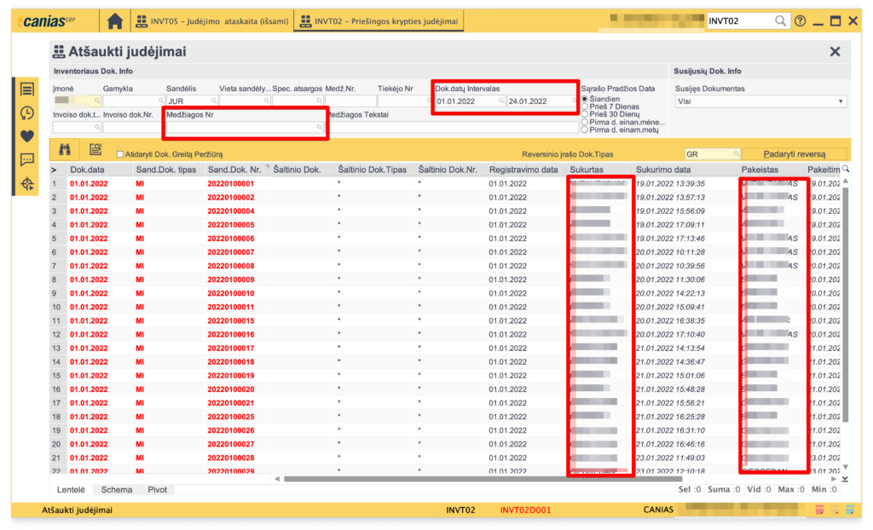Select the Prieš 7 Dienas radio option
Viewport: 873px width, 530px height.
pyautogui.click(x=585, y=107)
